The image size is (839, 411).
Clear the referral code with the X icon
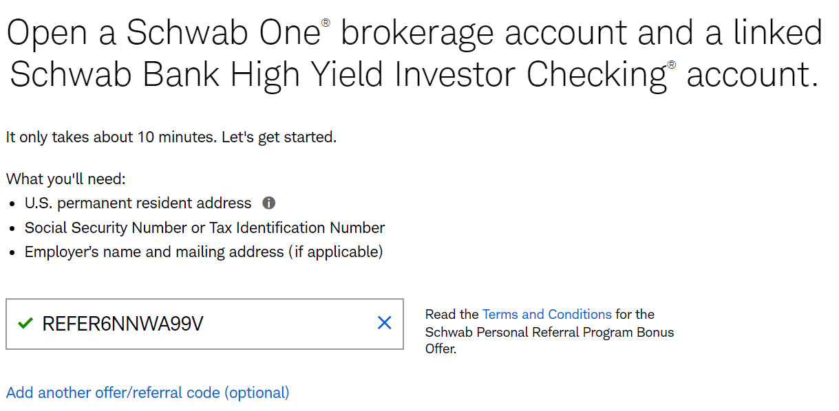pyautogui.click(x=384, y=323)
